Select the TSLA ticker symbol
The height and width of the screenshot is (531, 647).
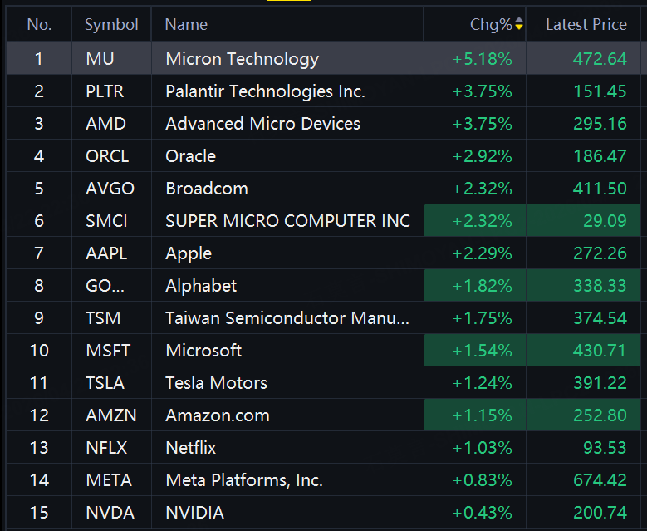[x=105, y=383]
